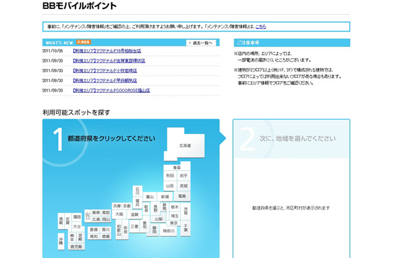Pick 佐賀 prefecture tile
This screenshot has height=258, width=394.
pos(68,221)
